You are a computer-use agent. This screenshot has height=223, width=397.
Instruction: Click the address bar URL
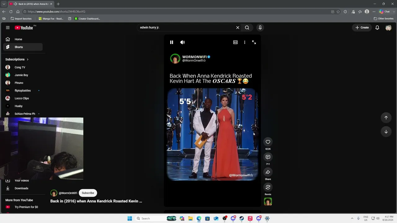click(x=56, y=12)
